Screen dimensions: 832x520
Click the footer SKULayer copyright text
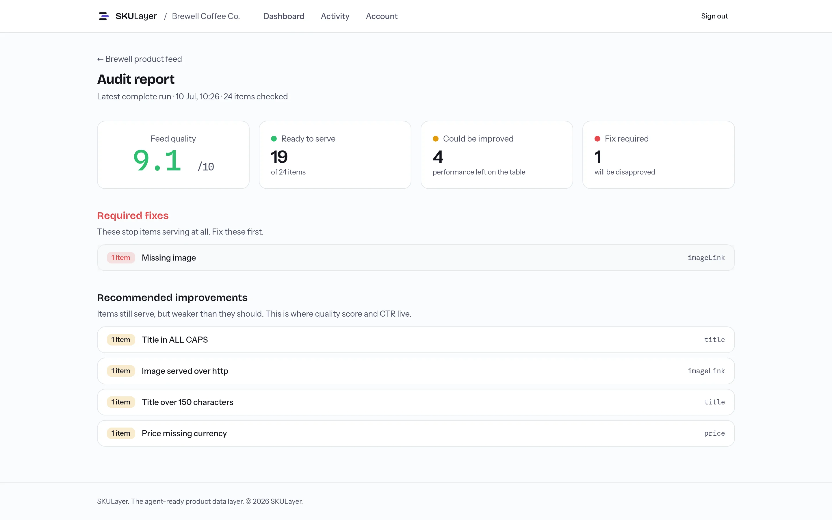[200, 502]
